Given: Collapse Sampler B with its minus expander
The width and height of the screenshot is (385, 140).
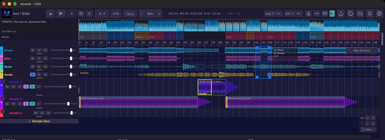Looking at the screenshot, I should pyautogui.click(x=3, y=99).
